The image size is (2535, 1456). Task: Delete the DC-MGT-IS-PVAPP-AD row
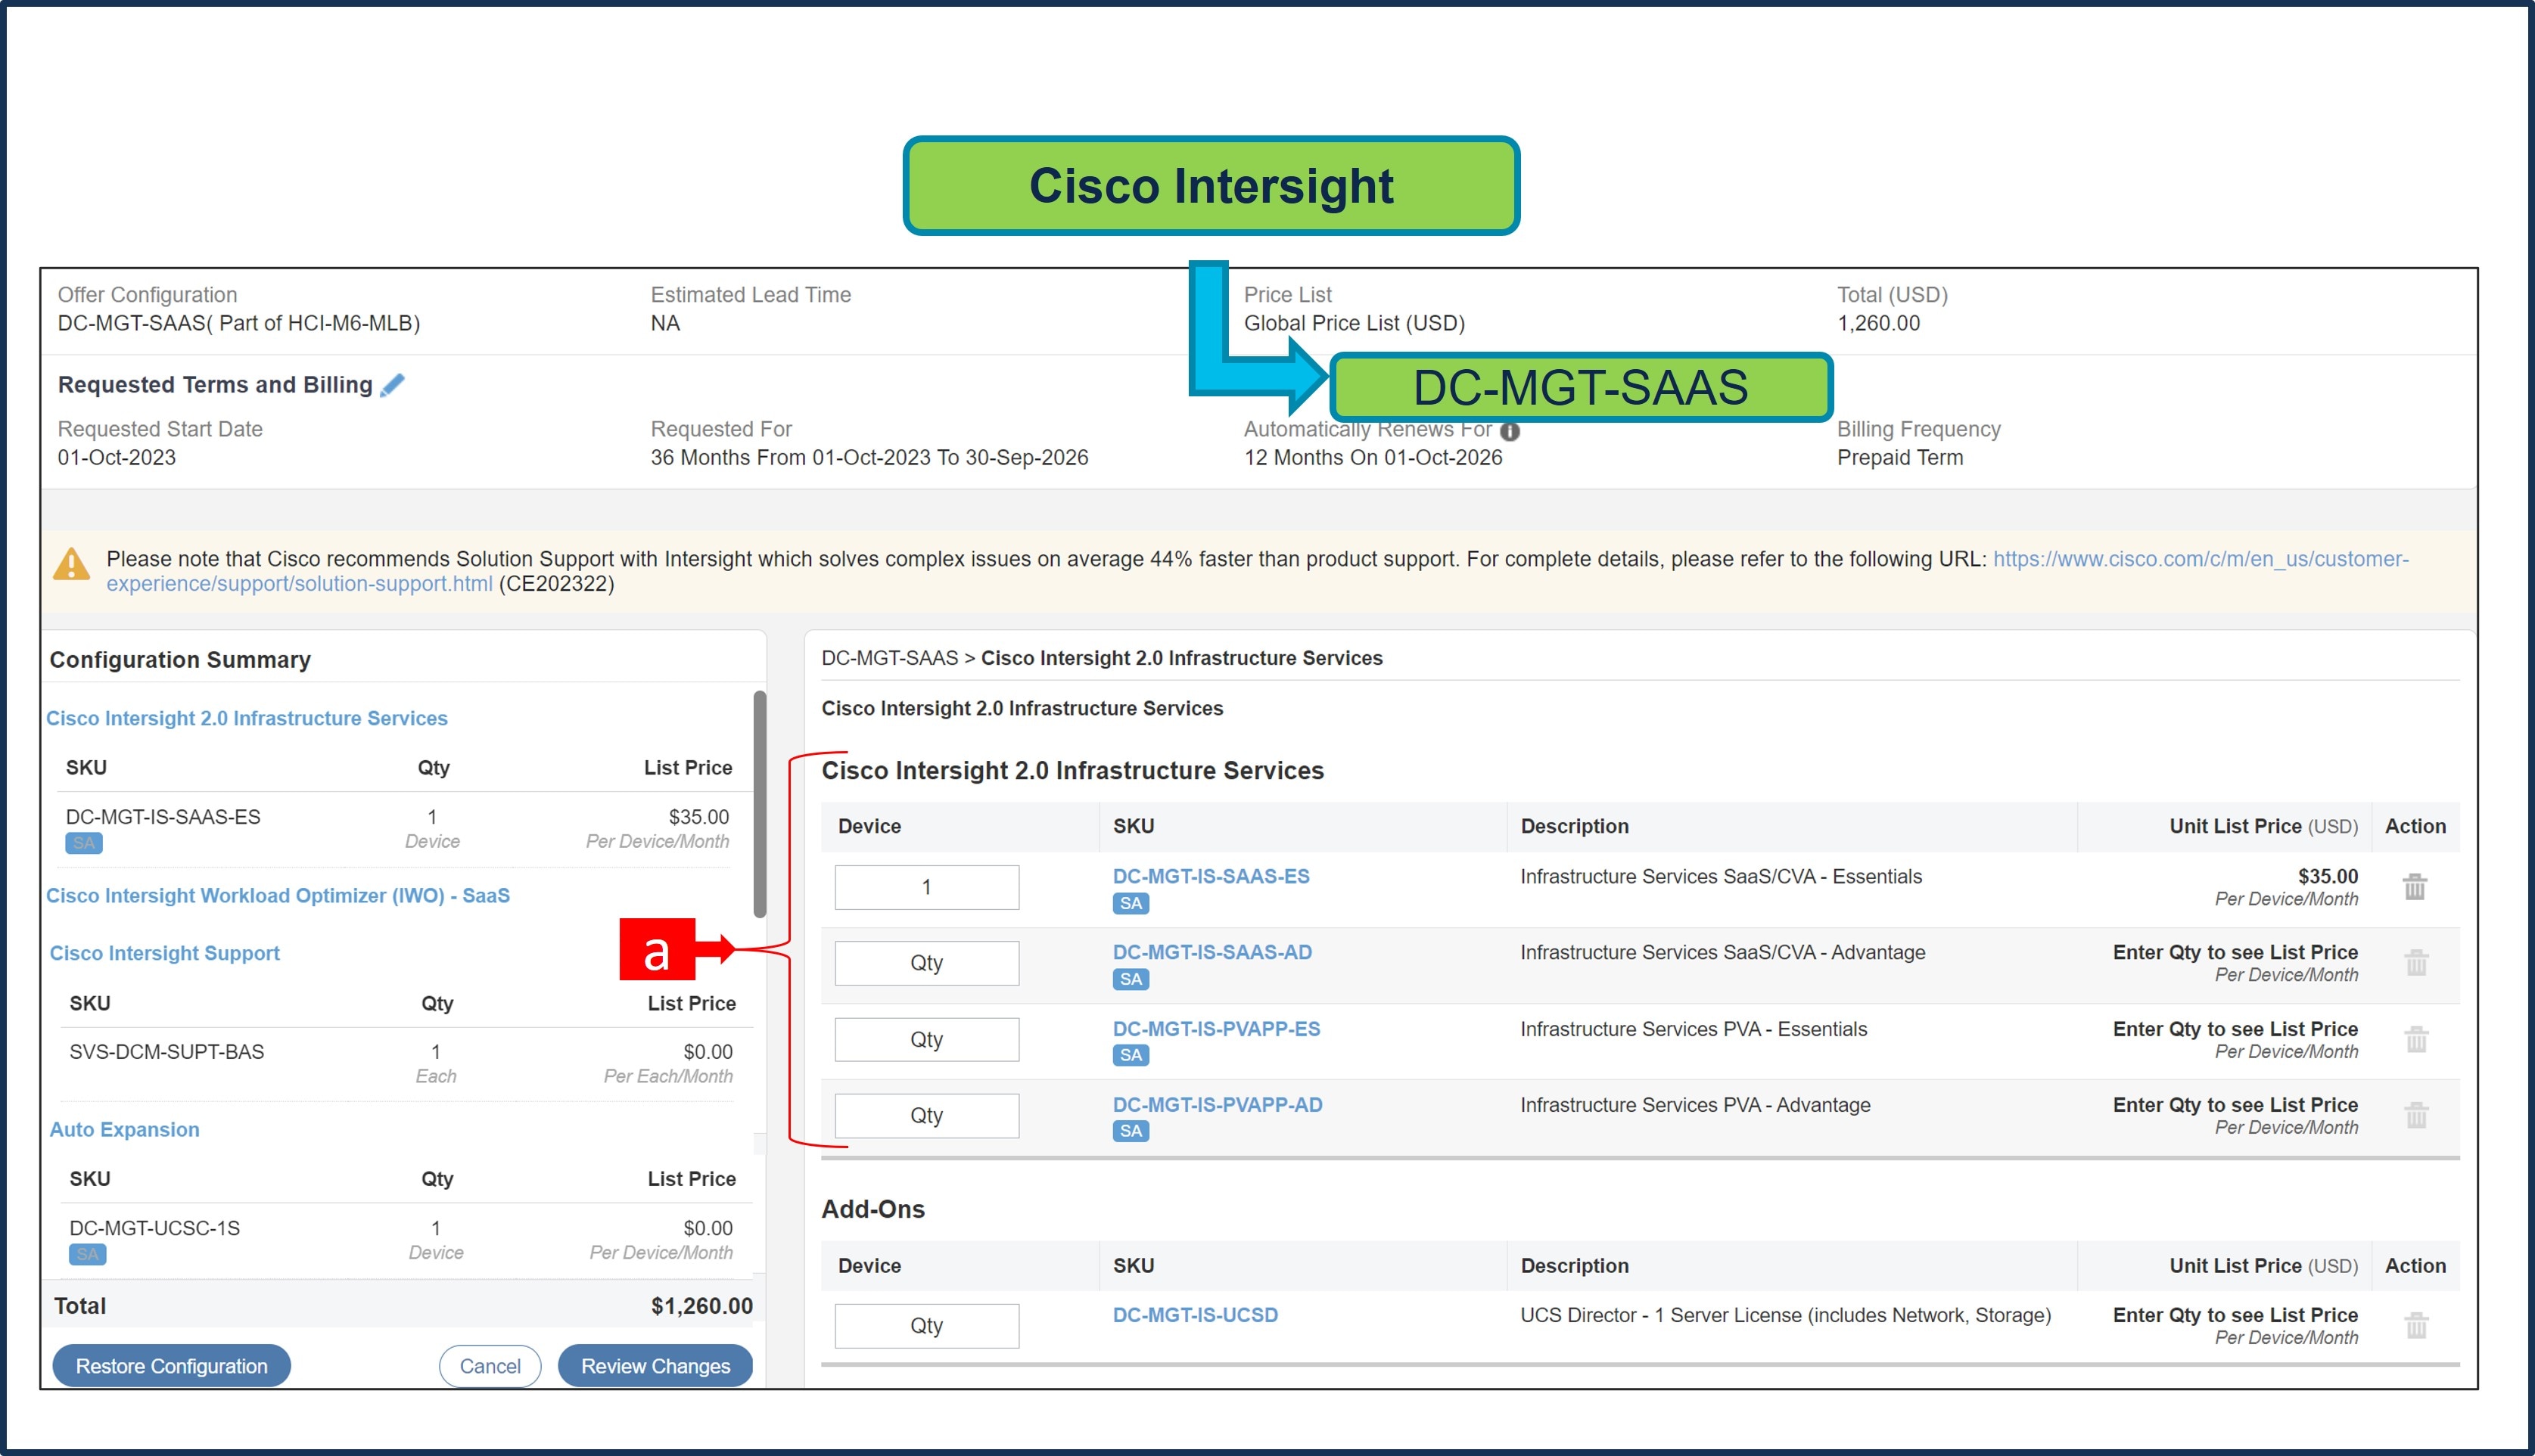click(x=2416, y=1115)
